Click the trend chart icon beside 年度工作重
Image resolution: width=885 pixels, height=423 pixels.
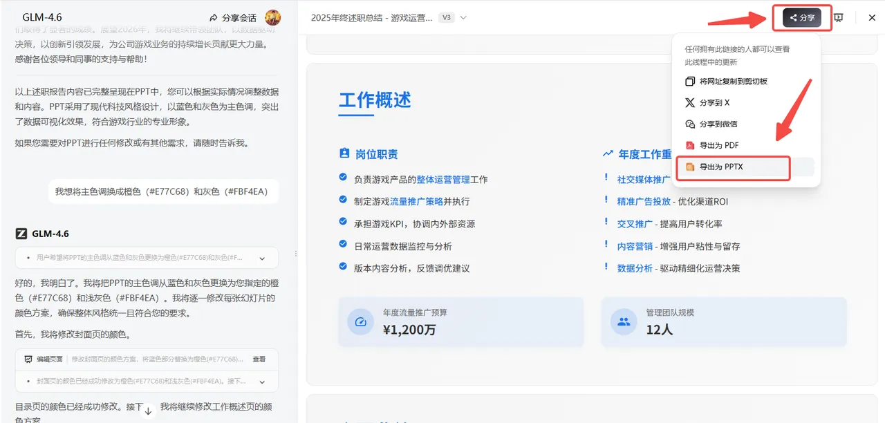[608, 154]
